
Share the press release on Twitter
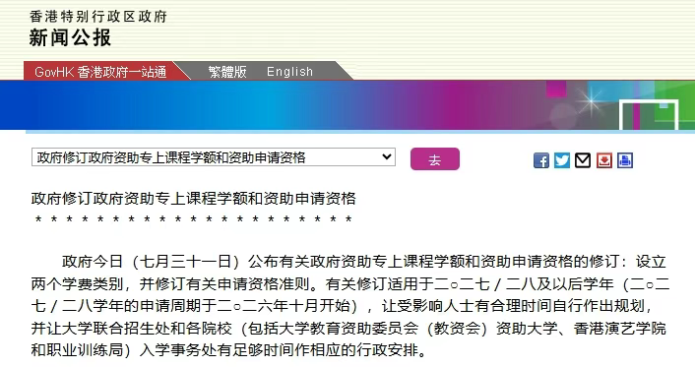[562, 160]
